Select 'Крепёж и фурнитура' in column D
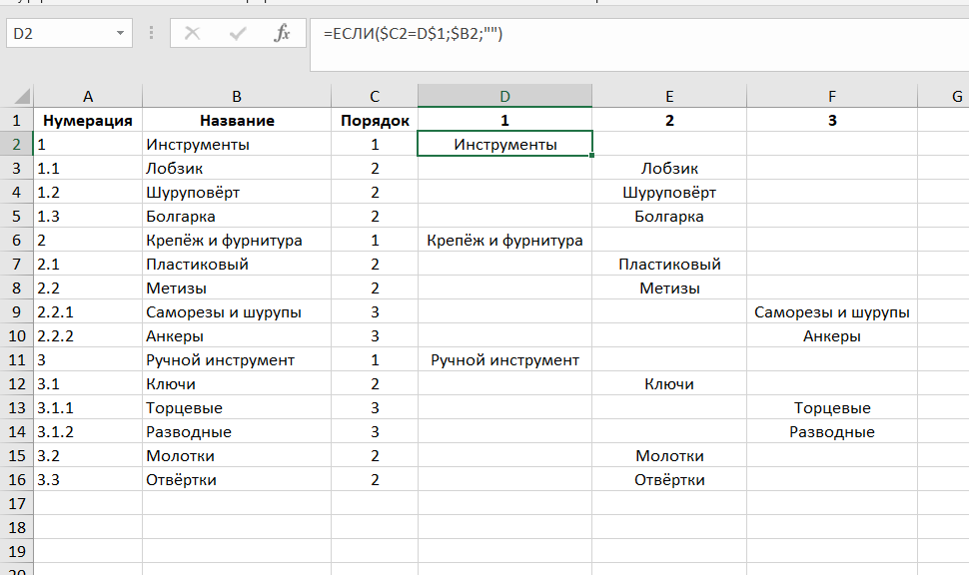969x575 pixels. pos(504,241)
